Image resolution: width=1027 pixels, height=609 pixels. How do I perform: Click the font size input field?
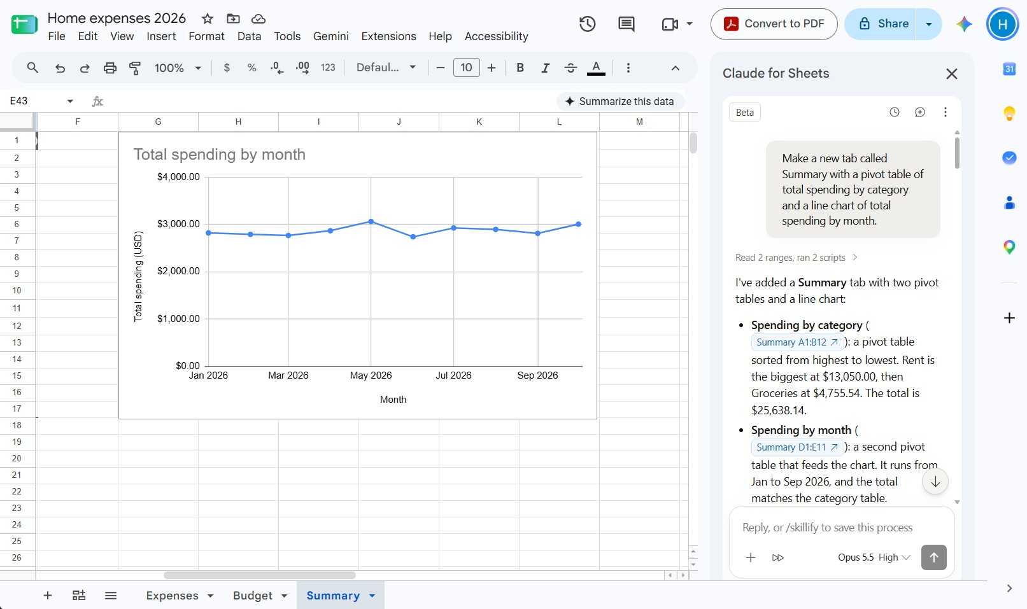coord(467,67)
